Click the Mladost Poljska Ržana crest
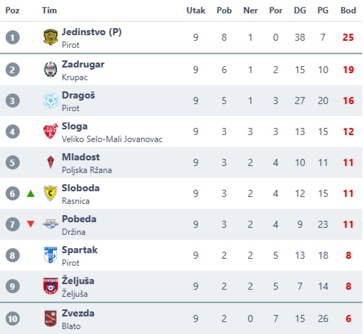Screen dimensions: 363x334 pyautogui.click(x=50, y=162)
